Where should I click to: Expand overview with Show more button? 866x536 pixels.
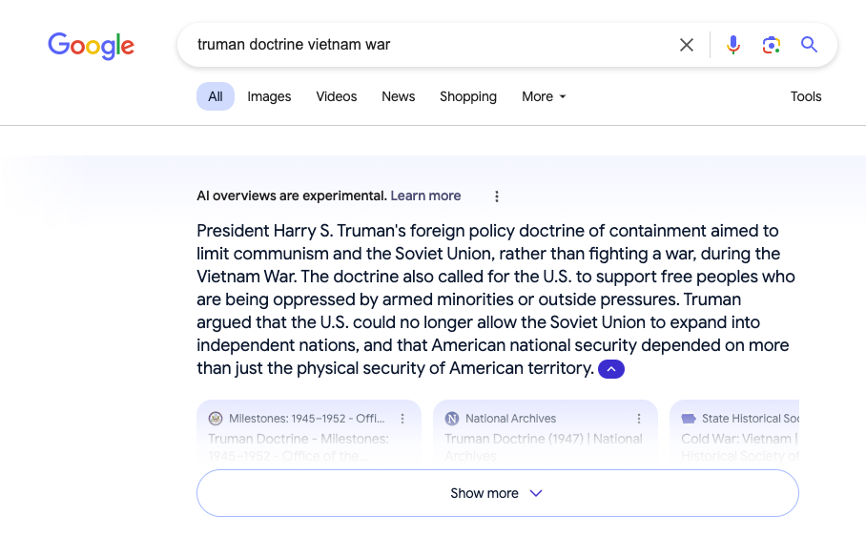(x=498, y=493)
